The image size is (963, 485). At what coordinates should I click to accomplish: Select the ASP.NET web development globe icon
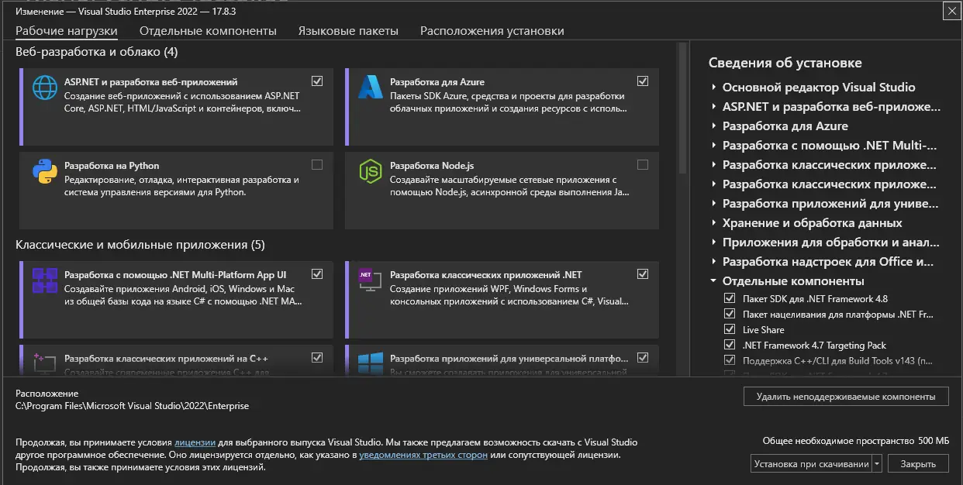pos(47,88)
